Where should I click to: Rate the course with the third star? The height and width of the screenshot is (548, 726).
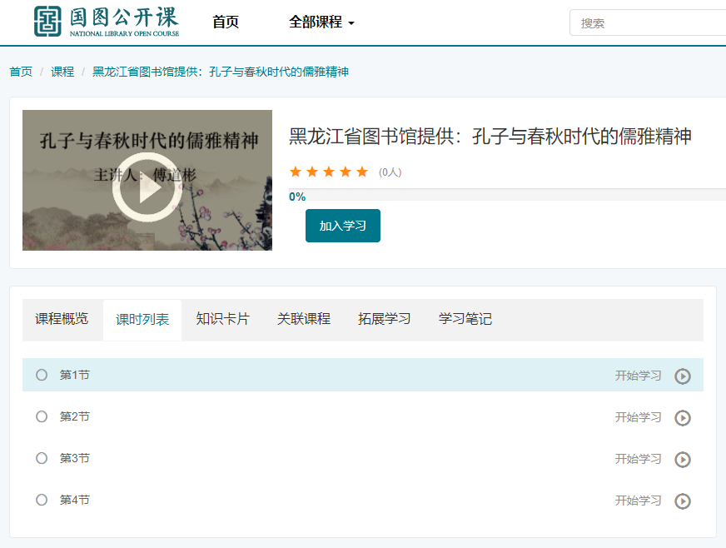[x=329, y=172]
